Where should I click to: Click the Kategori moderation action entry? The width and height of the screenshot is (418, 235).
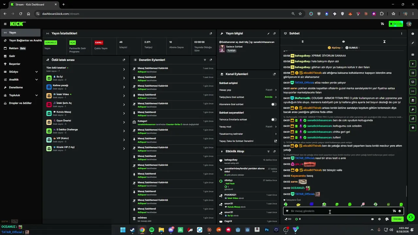[173, 123]
